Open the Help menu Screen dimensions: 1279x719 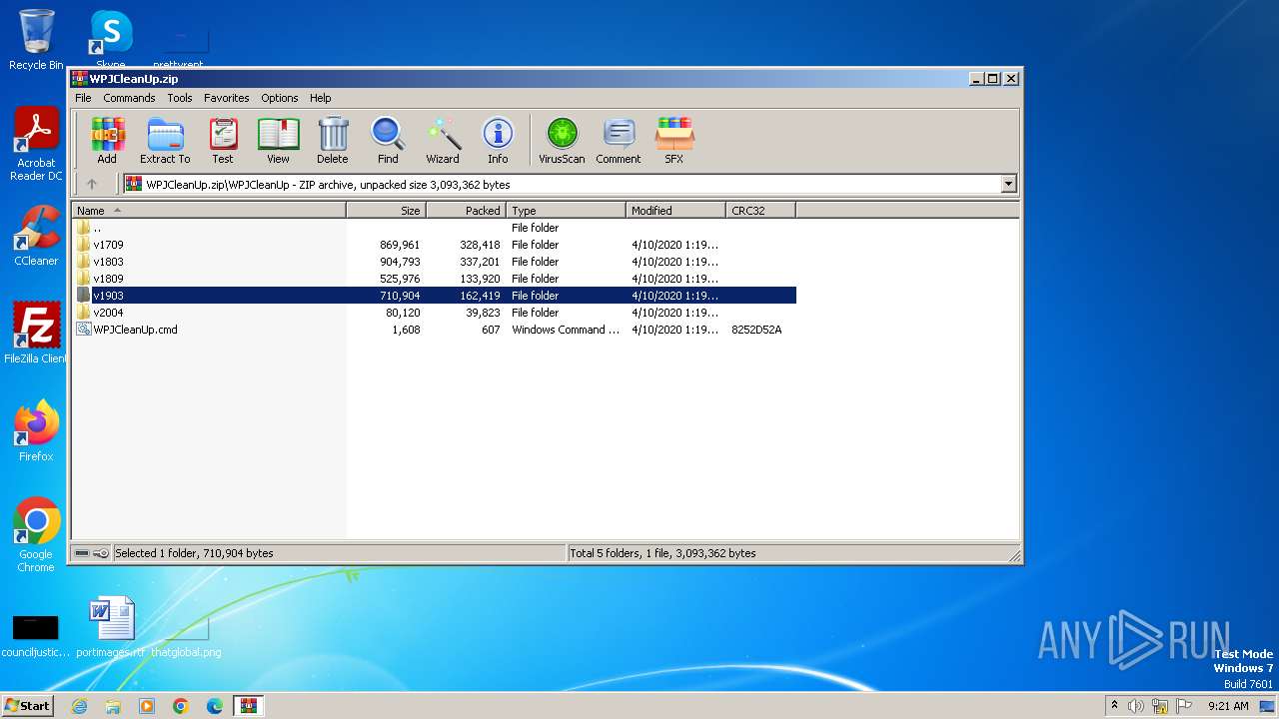(320, 98)
